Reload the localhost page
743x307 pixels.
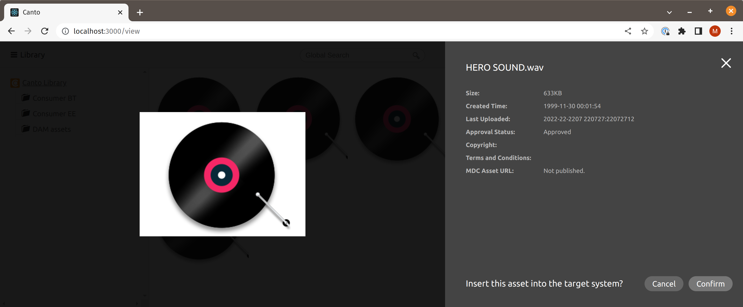click(x=45, y=31)
